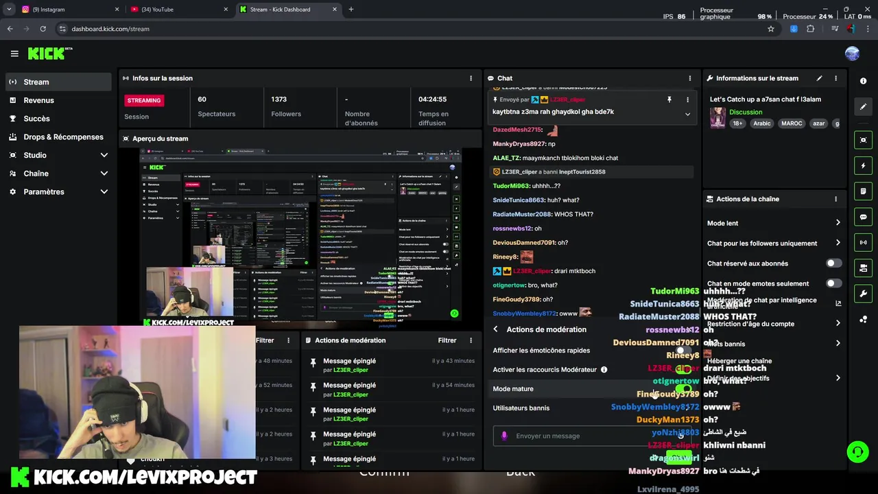Open the moderation actions list three-dot menu

pyautogui.click(x=471, y=340)
